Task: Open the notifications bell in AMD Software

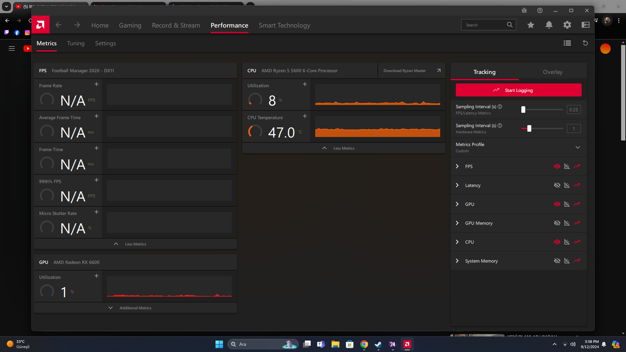Action: coord(549,25)
